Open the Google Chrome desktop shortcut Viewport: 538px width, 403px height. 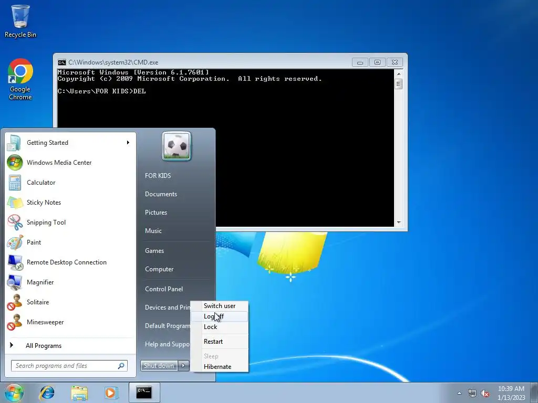(x=20, y=80)
